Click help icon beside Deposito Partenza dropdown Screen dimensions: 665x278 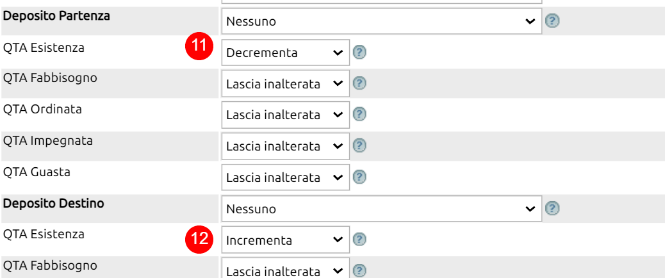pos(552,21)
